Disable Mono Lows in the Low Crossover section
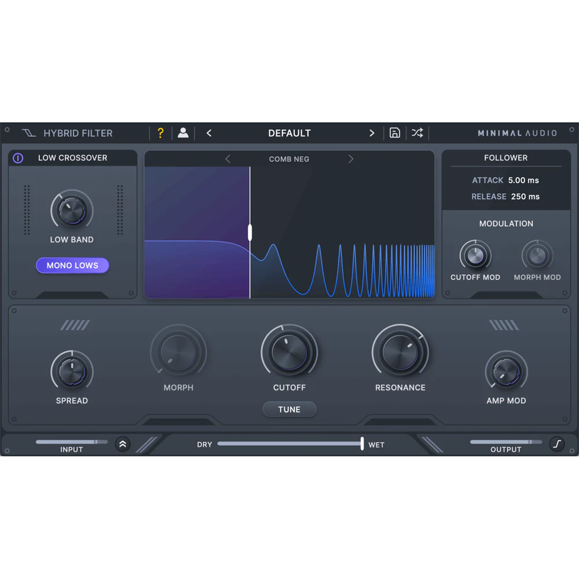579x579 pixels. pyautogui.click(x=73, y=265)
